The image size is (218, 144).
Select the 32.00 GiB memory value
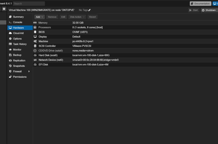point(78,23)
